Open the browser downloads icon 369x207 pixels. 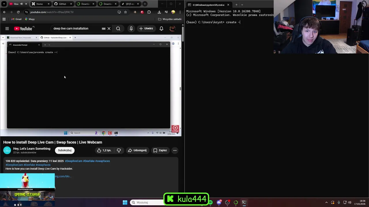[159, 12]
